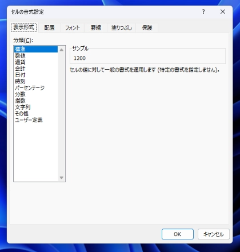
Task: Select 日付 category
Action: click(x=36, y=75)
